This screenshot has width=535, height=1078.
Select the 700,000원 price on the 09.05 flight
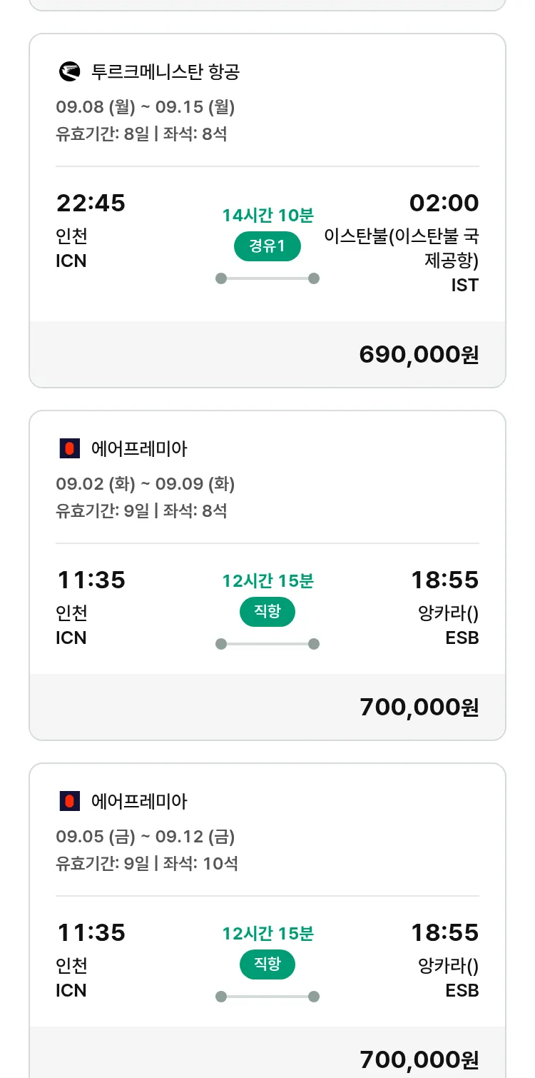tap(419, 1059)
